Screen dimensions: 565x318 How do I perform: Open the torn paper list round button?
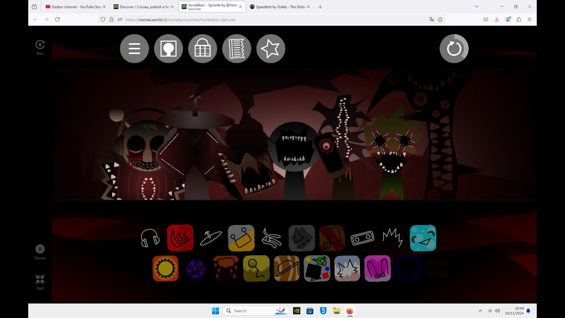(237, 49)
